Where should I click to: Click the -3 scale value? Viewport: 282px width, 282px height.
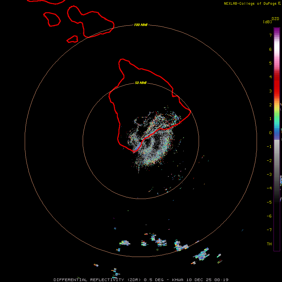point(269,175)
